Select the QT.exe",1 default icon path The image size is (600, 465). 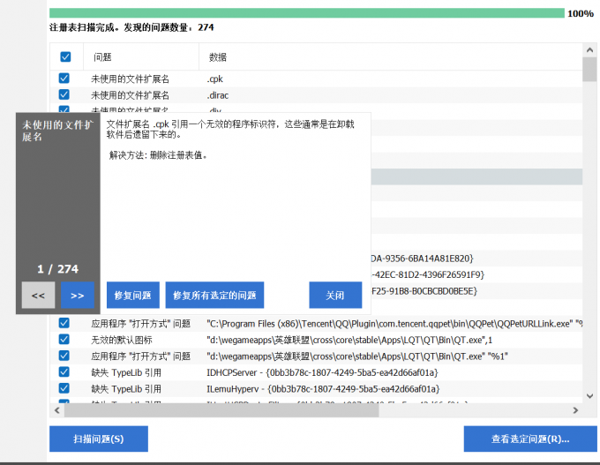(349, 340)
